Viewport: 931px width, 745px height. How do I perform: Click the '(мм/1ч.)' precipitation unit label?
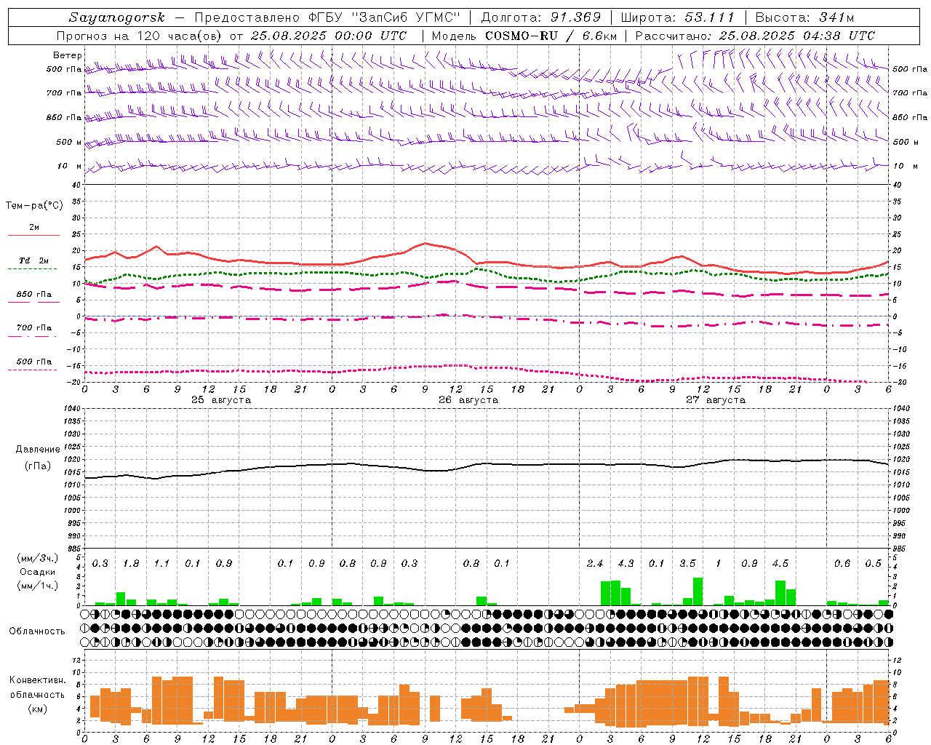[38, 586]
